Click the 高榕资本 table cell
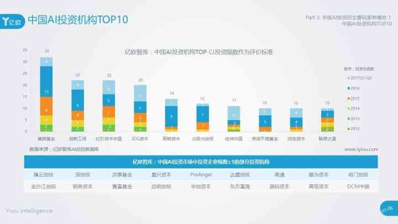Screen dimensions: 398x224 (x=318, y=186)
